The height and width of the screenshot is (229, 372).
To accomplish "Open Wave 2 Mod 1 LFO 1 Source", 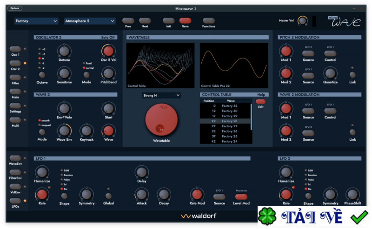I will pyautogui.click(x=308, y=111).
